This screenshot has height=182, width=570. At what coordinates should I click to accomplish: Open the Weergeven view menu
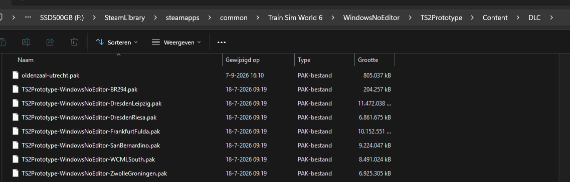[176, 42]
